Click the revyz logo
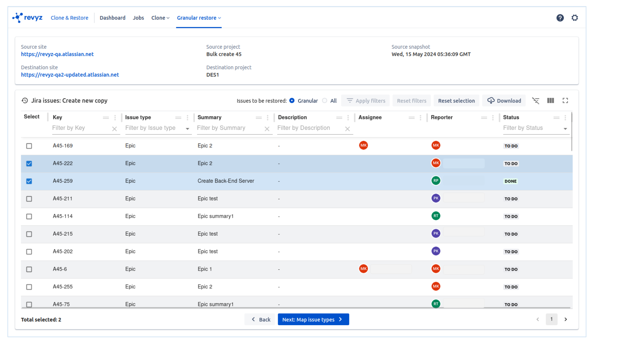620x345 pixels. 27,18
